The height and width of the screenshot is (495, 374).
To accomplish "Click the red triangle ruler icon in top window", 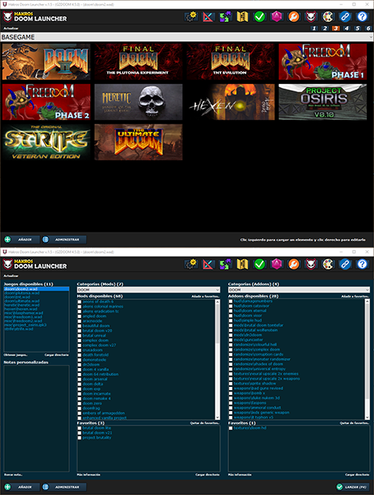I will click(x=208, y=16).
